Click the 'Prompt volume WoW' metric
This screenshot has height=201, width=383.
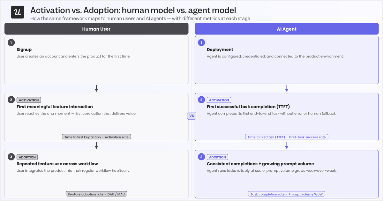pyautogui.click(x=306, y=194)
